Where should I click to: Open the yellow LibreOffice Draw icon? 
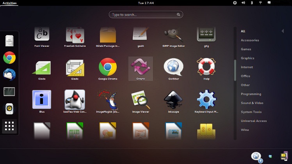pyautogui.click(x=108, y=131)
